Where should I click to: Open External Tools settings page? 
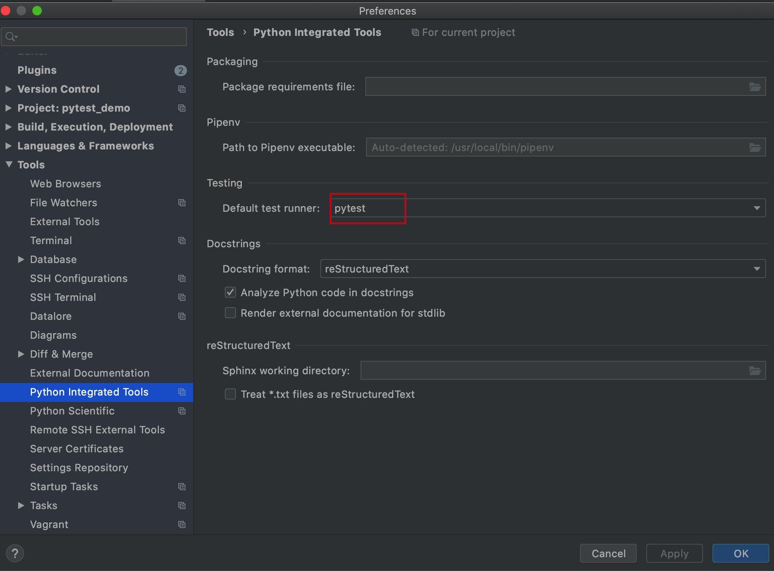tap(65, 222)
